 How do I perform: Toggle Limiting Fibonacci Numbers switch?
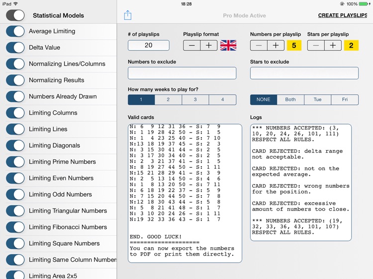[15, 227]
